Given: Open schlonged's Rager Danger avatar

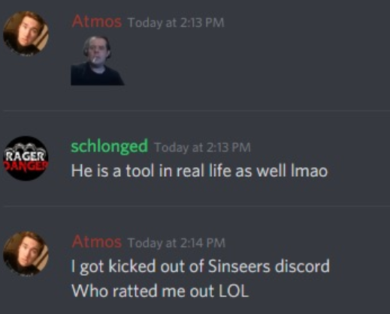Looking at the screenshot, I should click(26, 158).
